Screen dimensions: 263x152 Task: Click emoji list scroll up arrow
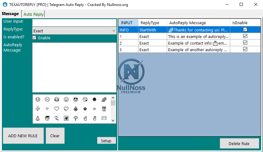[113, 98]
